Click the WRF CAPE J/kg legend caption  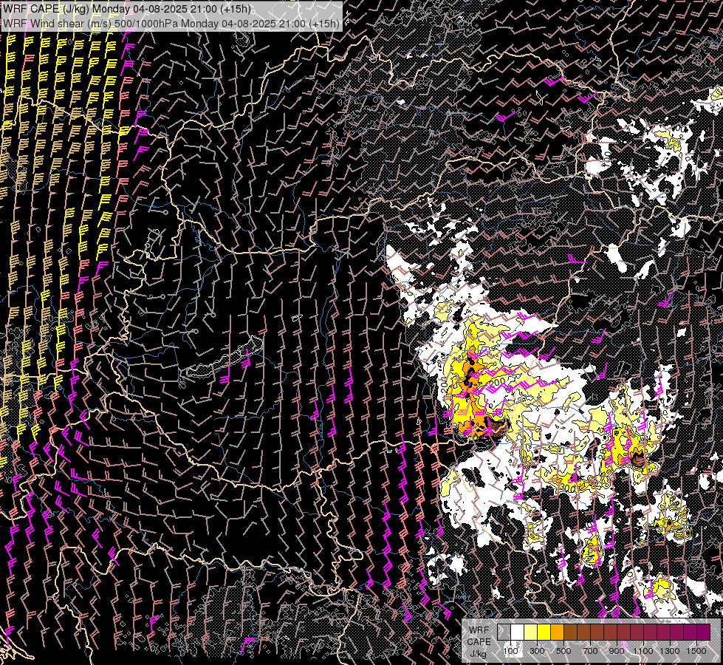point(479,642)
